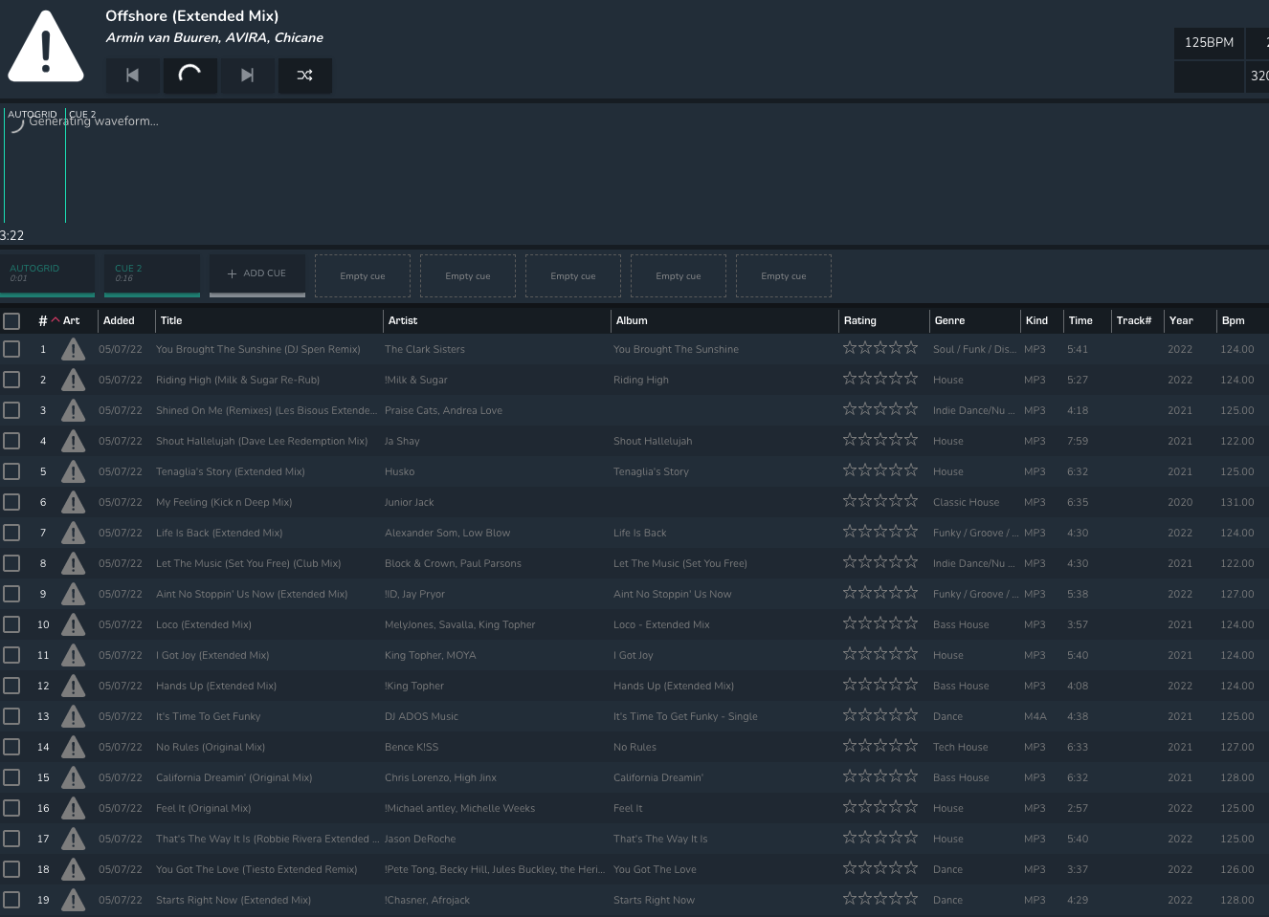Image resolution: width=1269 pixels, height=917 pixels.
Task: Check the box for track 1
Action: [x=11, y=349]
